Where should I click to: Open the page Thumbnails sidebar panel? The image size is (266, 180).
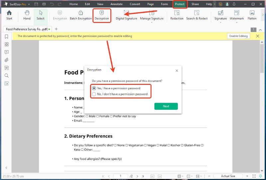click(6, 44)
